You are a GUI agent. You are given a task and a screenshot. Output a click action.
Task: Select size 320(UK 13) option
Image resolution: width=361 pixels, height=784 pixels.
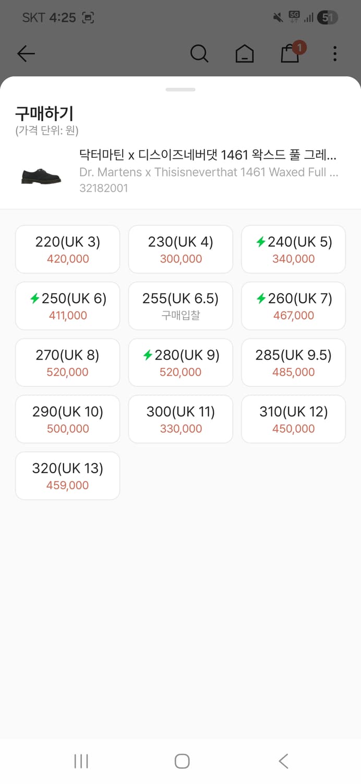pyautogui.click(x=68, y=476)
